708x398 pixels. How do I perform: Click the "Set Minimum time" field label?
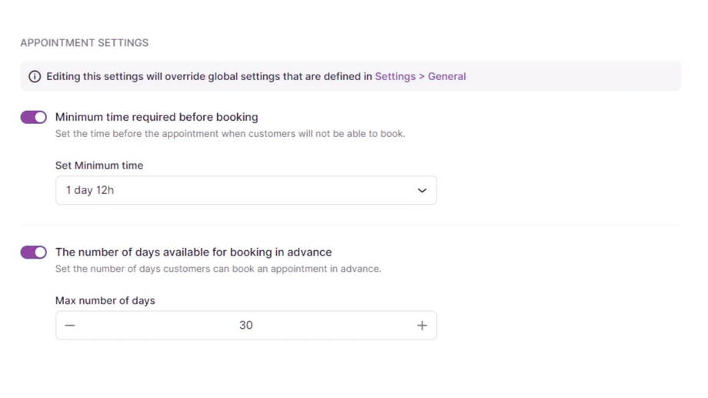pos(99,166)
